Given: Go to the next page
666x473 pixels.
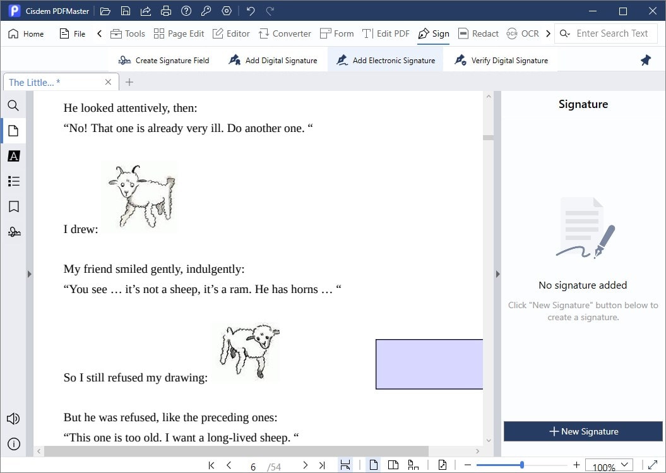Looking at the screenshot, I should (x=305, y=465).
